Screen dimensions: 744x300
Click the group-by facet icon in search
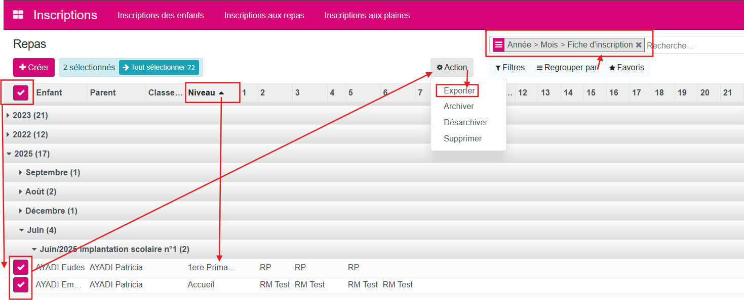tap(499, 45)
